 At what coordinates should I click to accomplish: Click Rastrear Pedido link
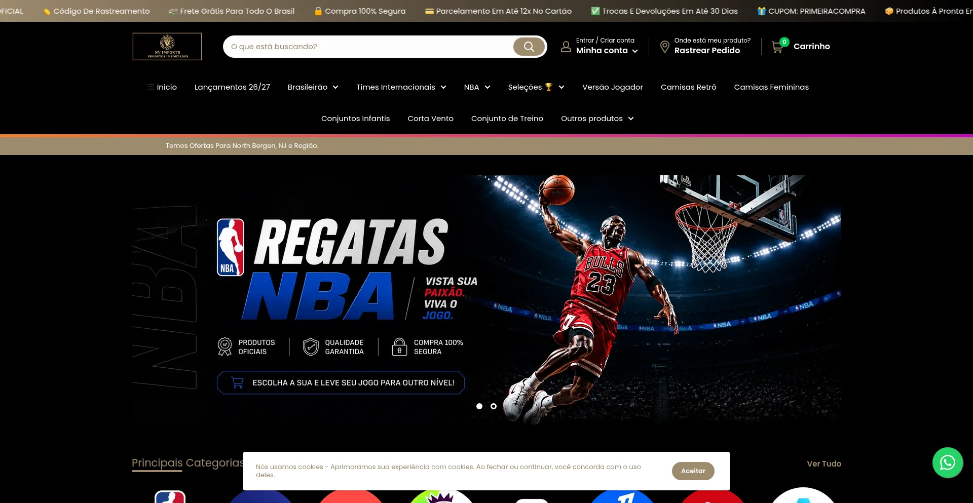707,51
